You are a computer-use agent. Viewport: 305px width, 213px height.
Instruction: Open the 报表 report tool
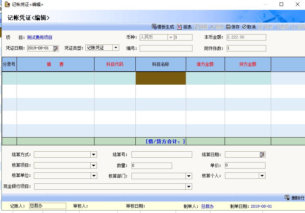184,27
